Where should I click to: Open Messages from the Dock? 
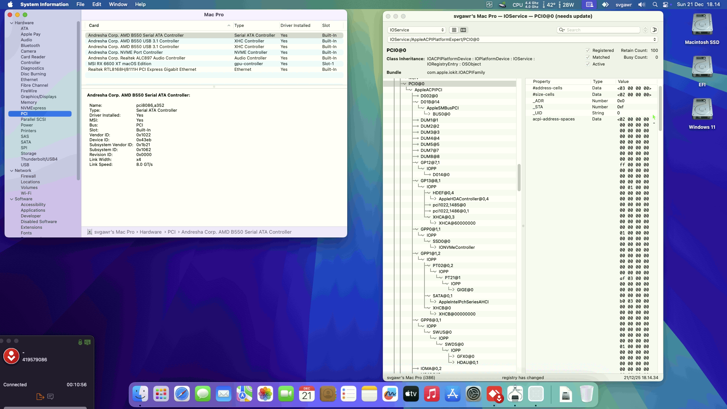pos(203,394)
